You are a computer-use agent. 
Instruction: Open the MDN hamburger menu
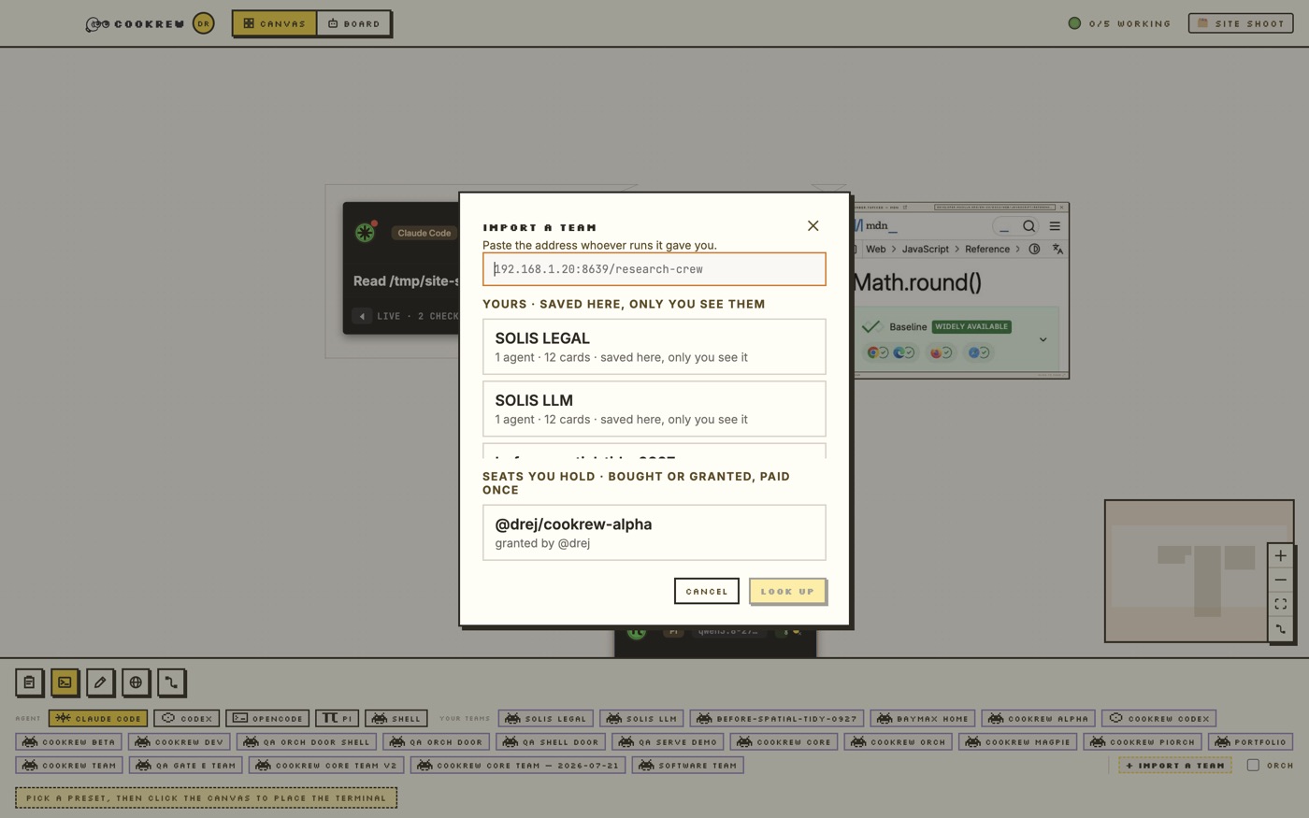click(1055, 226)
